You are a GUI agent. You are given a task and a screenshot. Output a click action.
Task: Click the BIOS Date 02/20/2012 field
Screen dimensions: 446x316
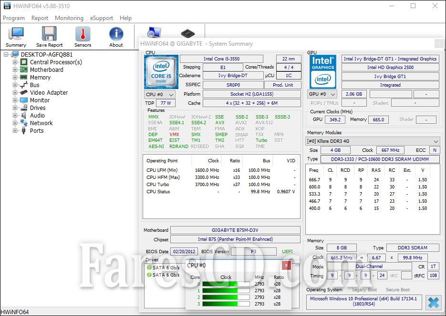point(184,251)
